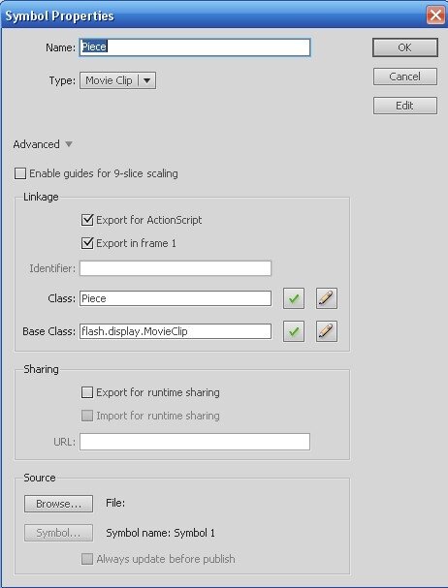
Task: Uncheck Export in frame 1
Action: (x=87, y=243)
